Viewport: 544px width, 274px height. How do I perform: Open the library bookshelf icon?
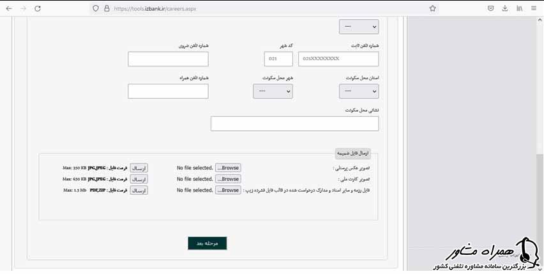click(x=519, y=8)
